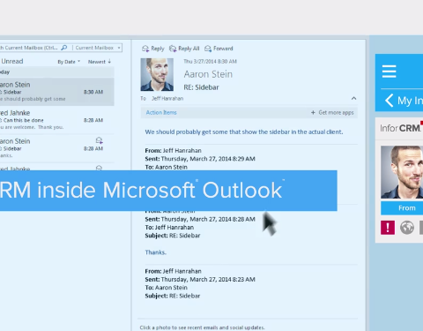Viewport: 423px width, 331px height.
Task: Go back using the My In chevron
Action: coord(390,101)
